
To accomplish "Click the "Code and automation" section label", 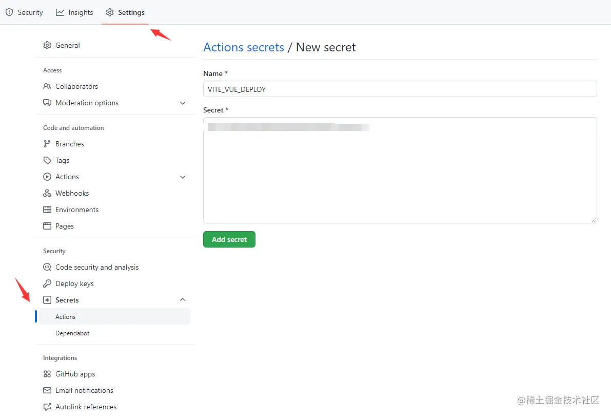I will point(73,127).
